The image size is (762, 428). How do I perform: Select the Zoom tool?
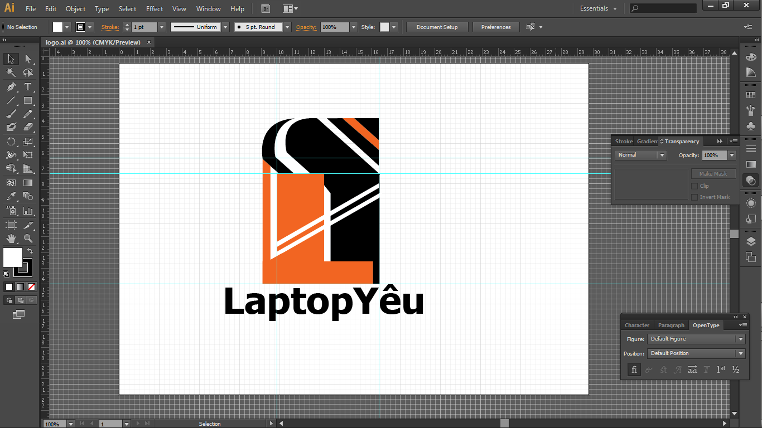tap(28, 239)
